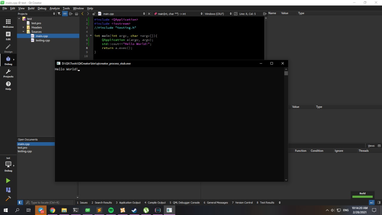Open the Debug menu
Image resolution: width=382 pixels, height=215 pixels.
pyautogui.click(x=42, y=8)
